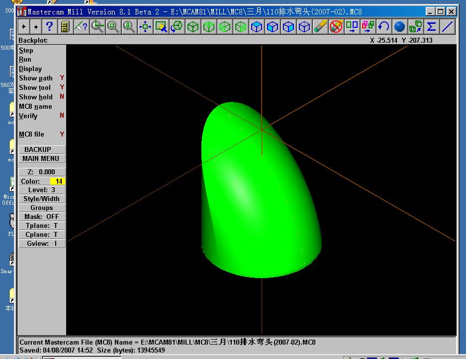Click Unzoom by 0.8 magnifier icon

[129, 27]
